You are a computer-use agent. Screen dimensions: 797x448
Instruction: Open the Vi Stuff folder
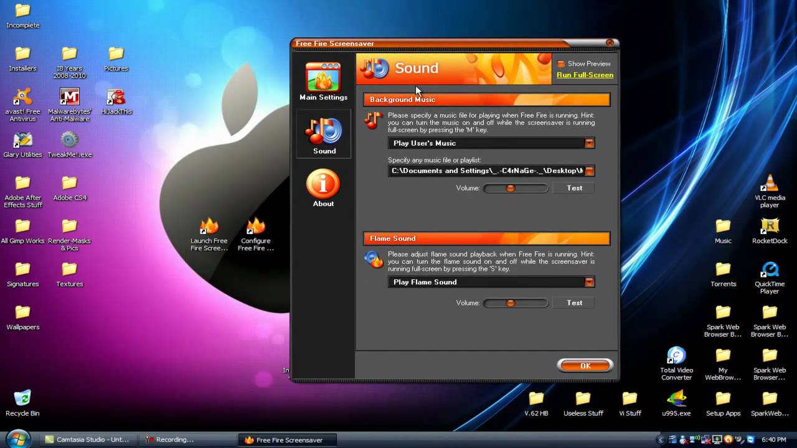[x=630, y=403]
